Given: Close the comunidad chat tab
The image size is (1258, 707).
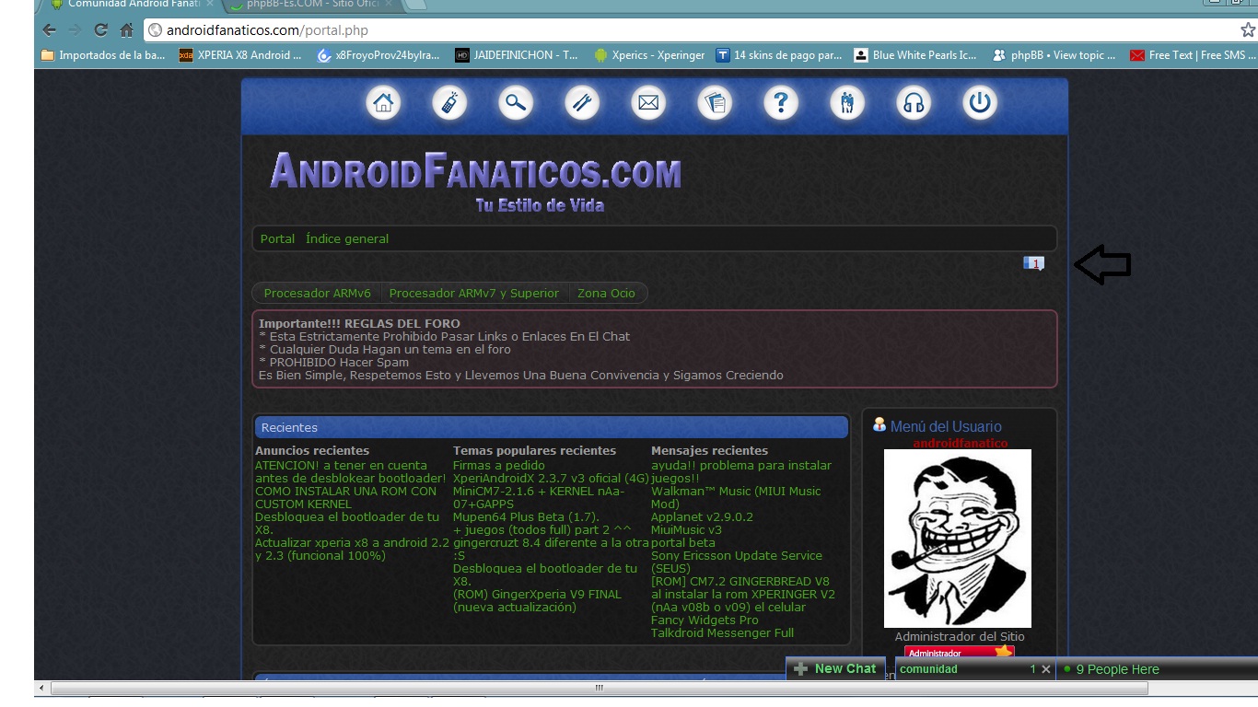Looking at the screenshot, I should 1046,669.
